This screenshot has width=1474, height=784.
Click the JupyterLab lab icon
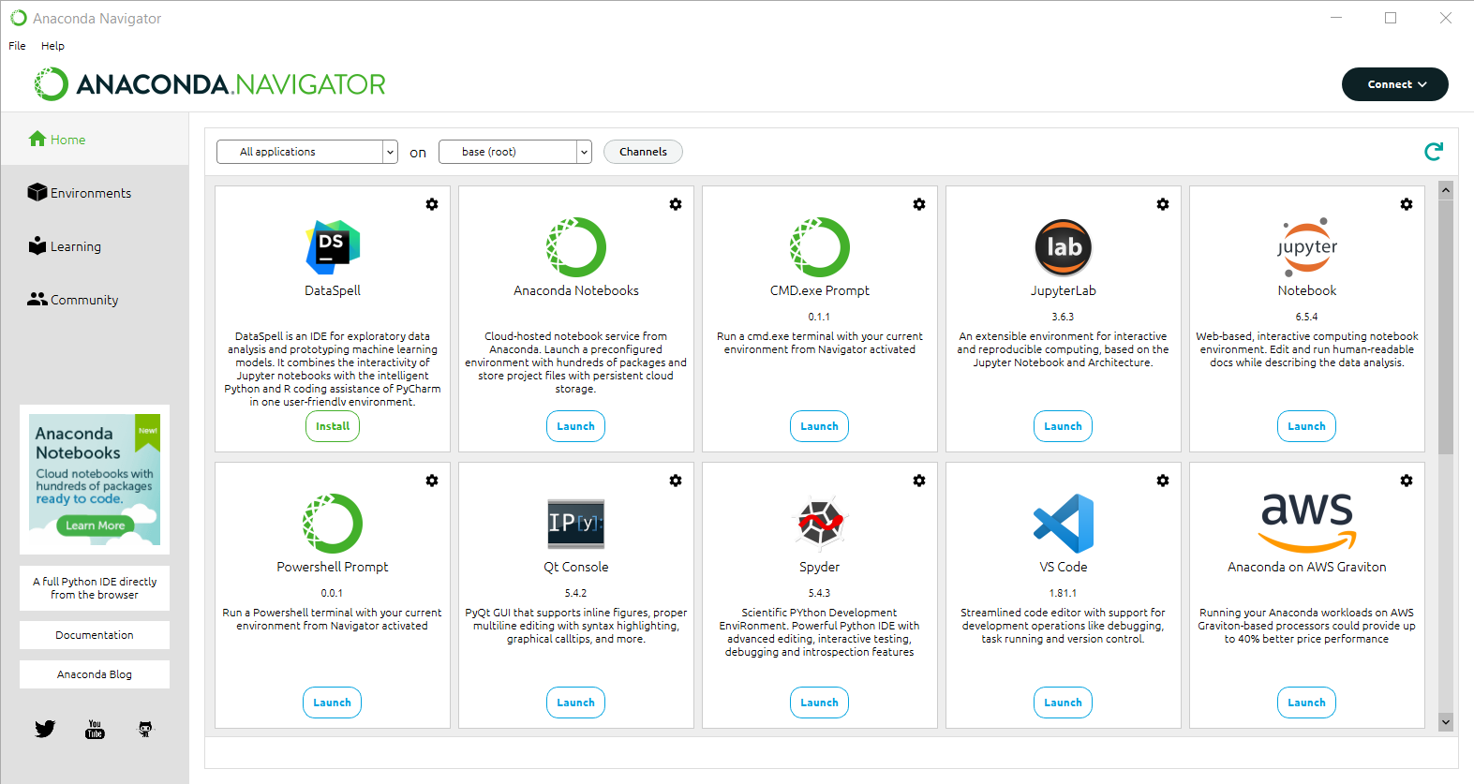(1064, 247)
